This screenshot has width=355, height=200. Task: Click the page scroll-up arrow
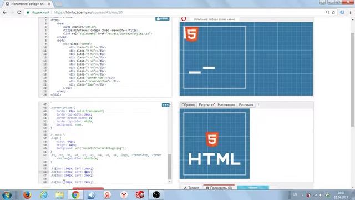coord(353,20)
